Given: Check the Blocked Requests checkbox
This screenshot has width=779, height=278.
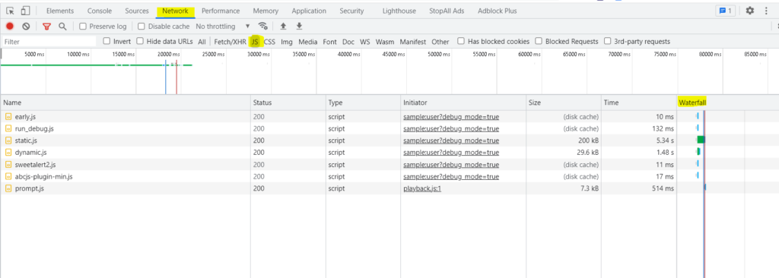Looking at the screenshot, I should pos(539,41).
